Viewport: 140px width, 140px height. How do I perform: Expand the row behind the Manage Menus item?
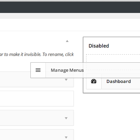66,80
